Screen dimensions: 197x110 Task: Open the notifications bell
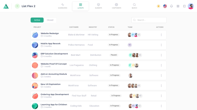[x=171, y=6]
